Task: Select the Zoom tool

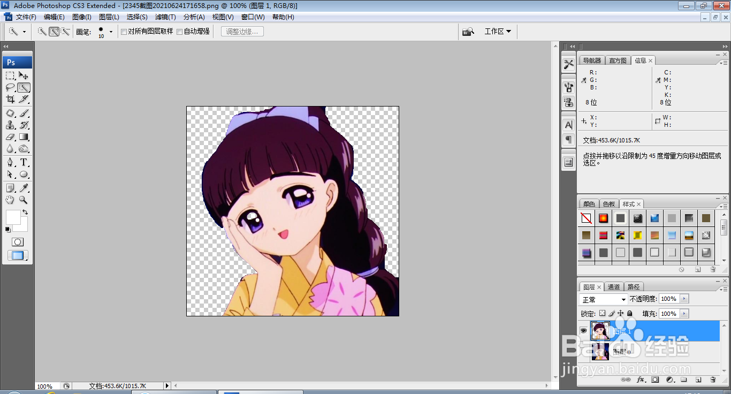Action: coord(24,200)
